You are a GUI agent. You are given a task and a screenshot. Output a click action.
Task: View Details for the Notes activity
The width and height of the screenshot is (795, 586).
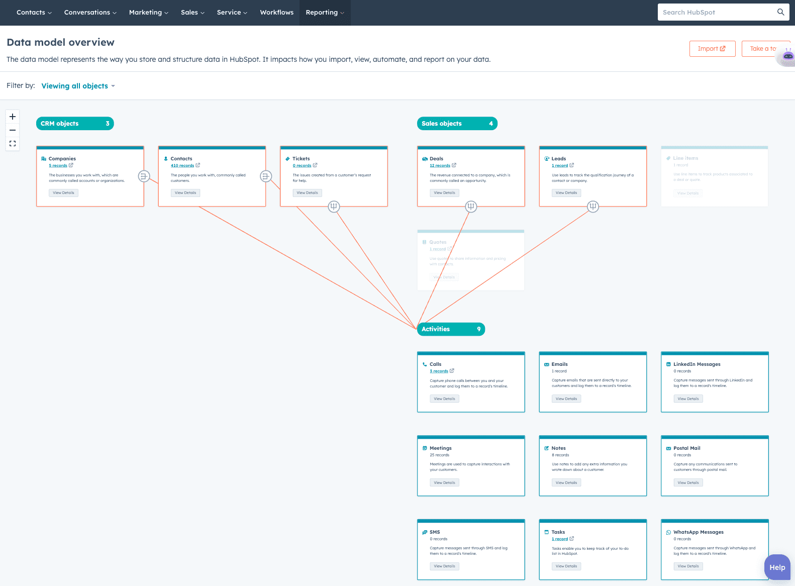click(x=566, y=483)
